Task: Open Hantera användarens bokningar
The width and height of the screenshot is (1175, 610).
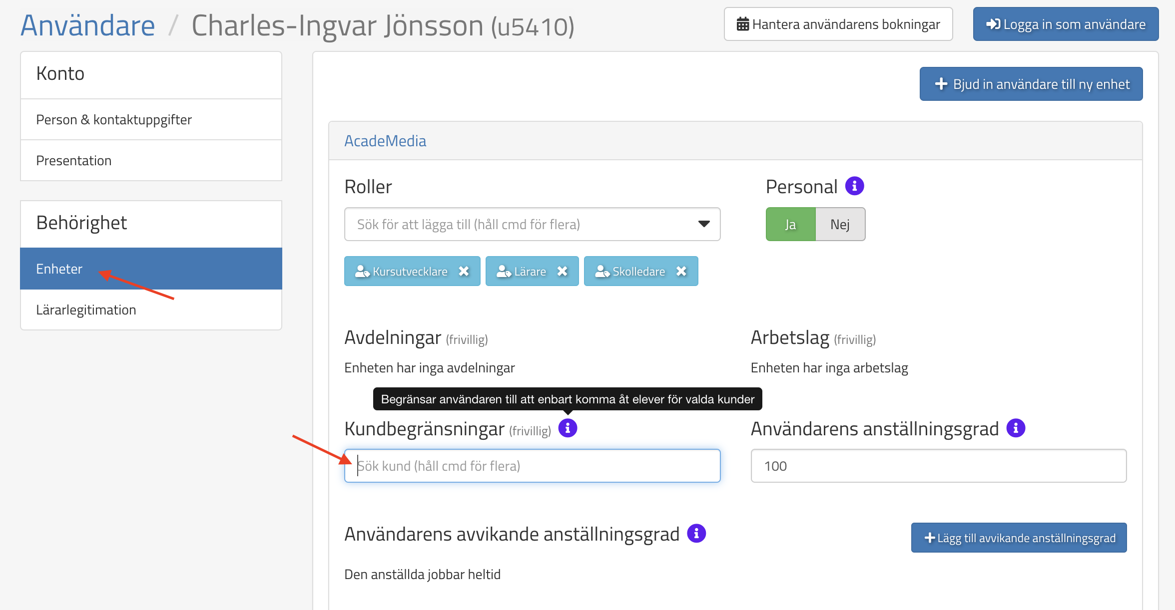Action: tap(838, 24)
